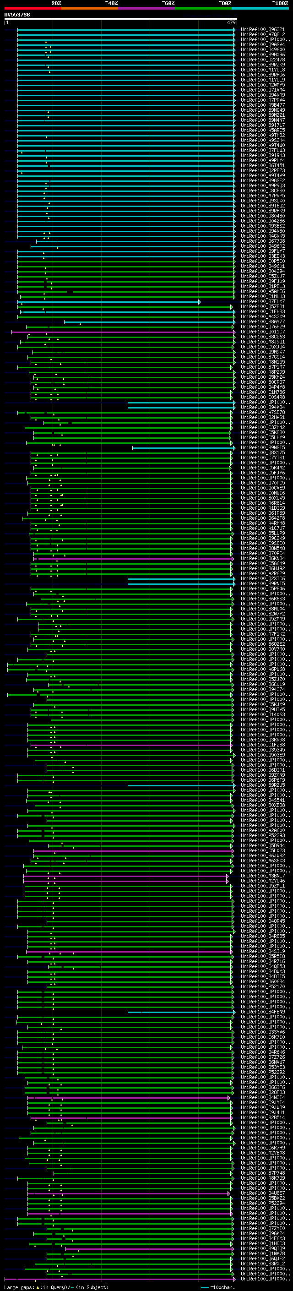Screen dimensions: 293x1291
Task: Select hit label UniRef100_Q2XTC6
Action: (x=263, y=578)
